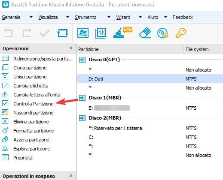Select the C: partition row
The height and width of the screenshot is (180, 223).
[x=150, y=137]
